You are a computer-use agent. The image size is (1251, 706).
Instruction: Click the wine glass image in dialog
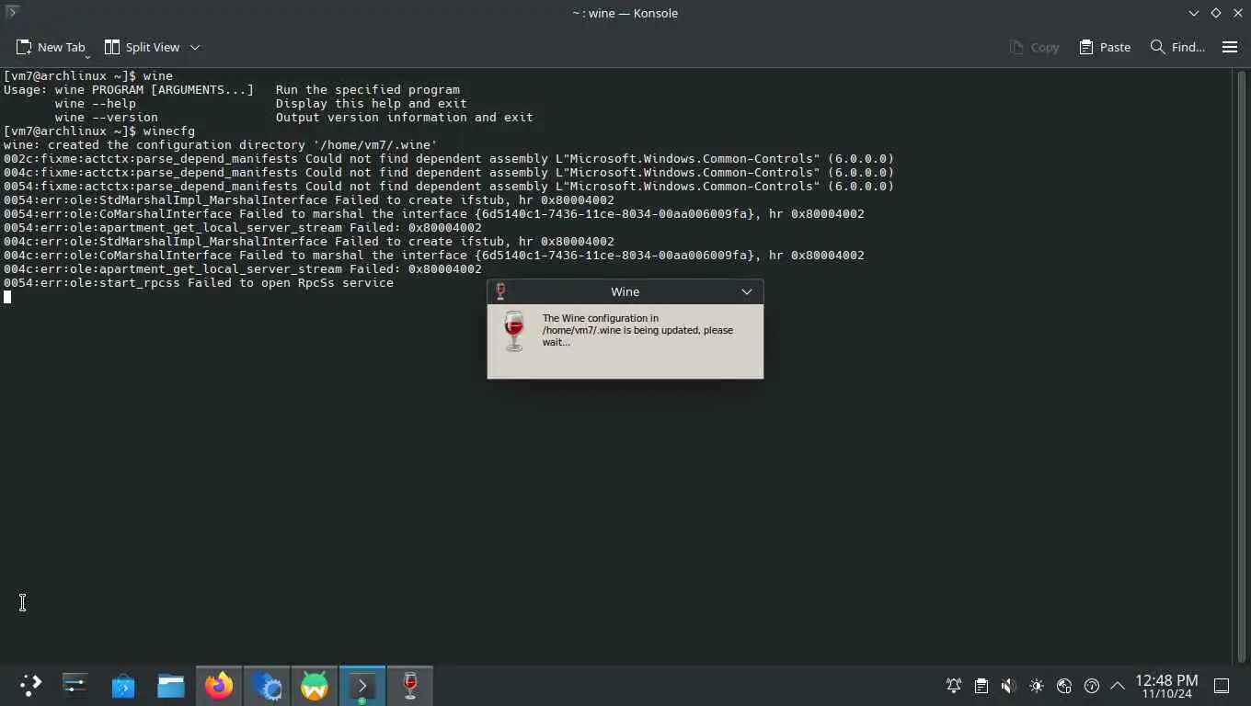tap(514, 331)
